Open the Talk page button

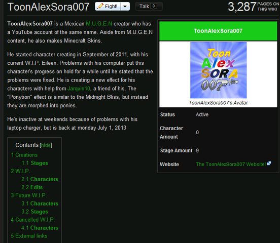coord(149,7)
